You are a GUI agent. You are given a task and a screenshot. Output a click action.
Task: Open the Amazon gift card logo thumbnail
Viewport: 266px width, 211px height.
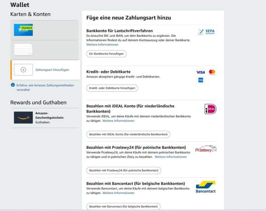coord(23,118)
